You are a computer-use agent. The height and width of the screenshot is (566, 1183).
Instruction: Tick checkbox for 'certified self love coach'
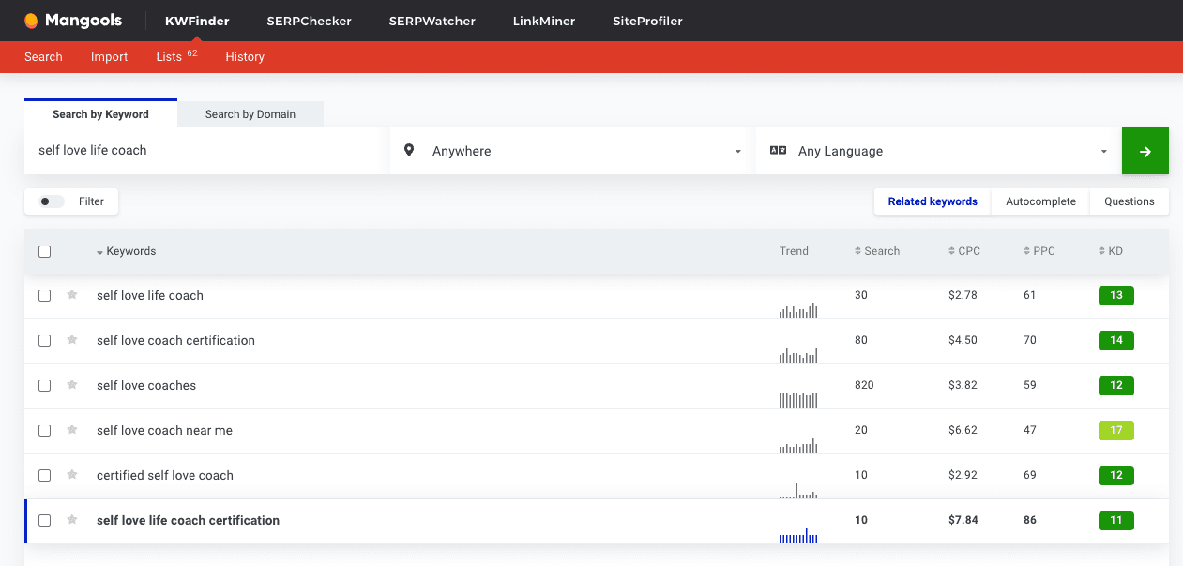[x=44, y=475]
